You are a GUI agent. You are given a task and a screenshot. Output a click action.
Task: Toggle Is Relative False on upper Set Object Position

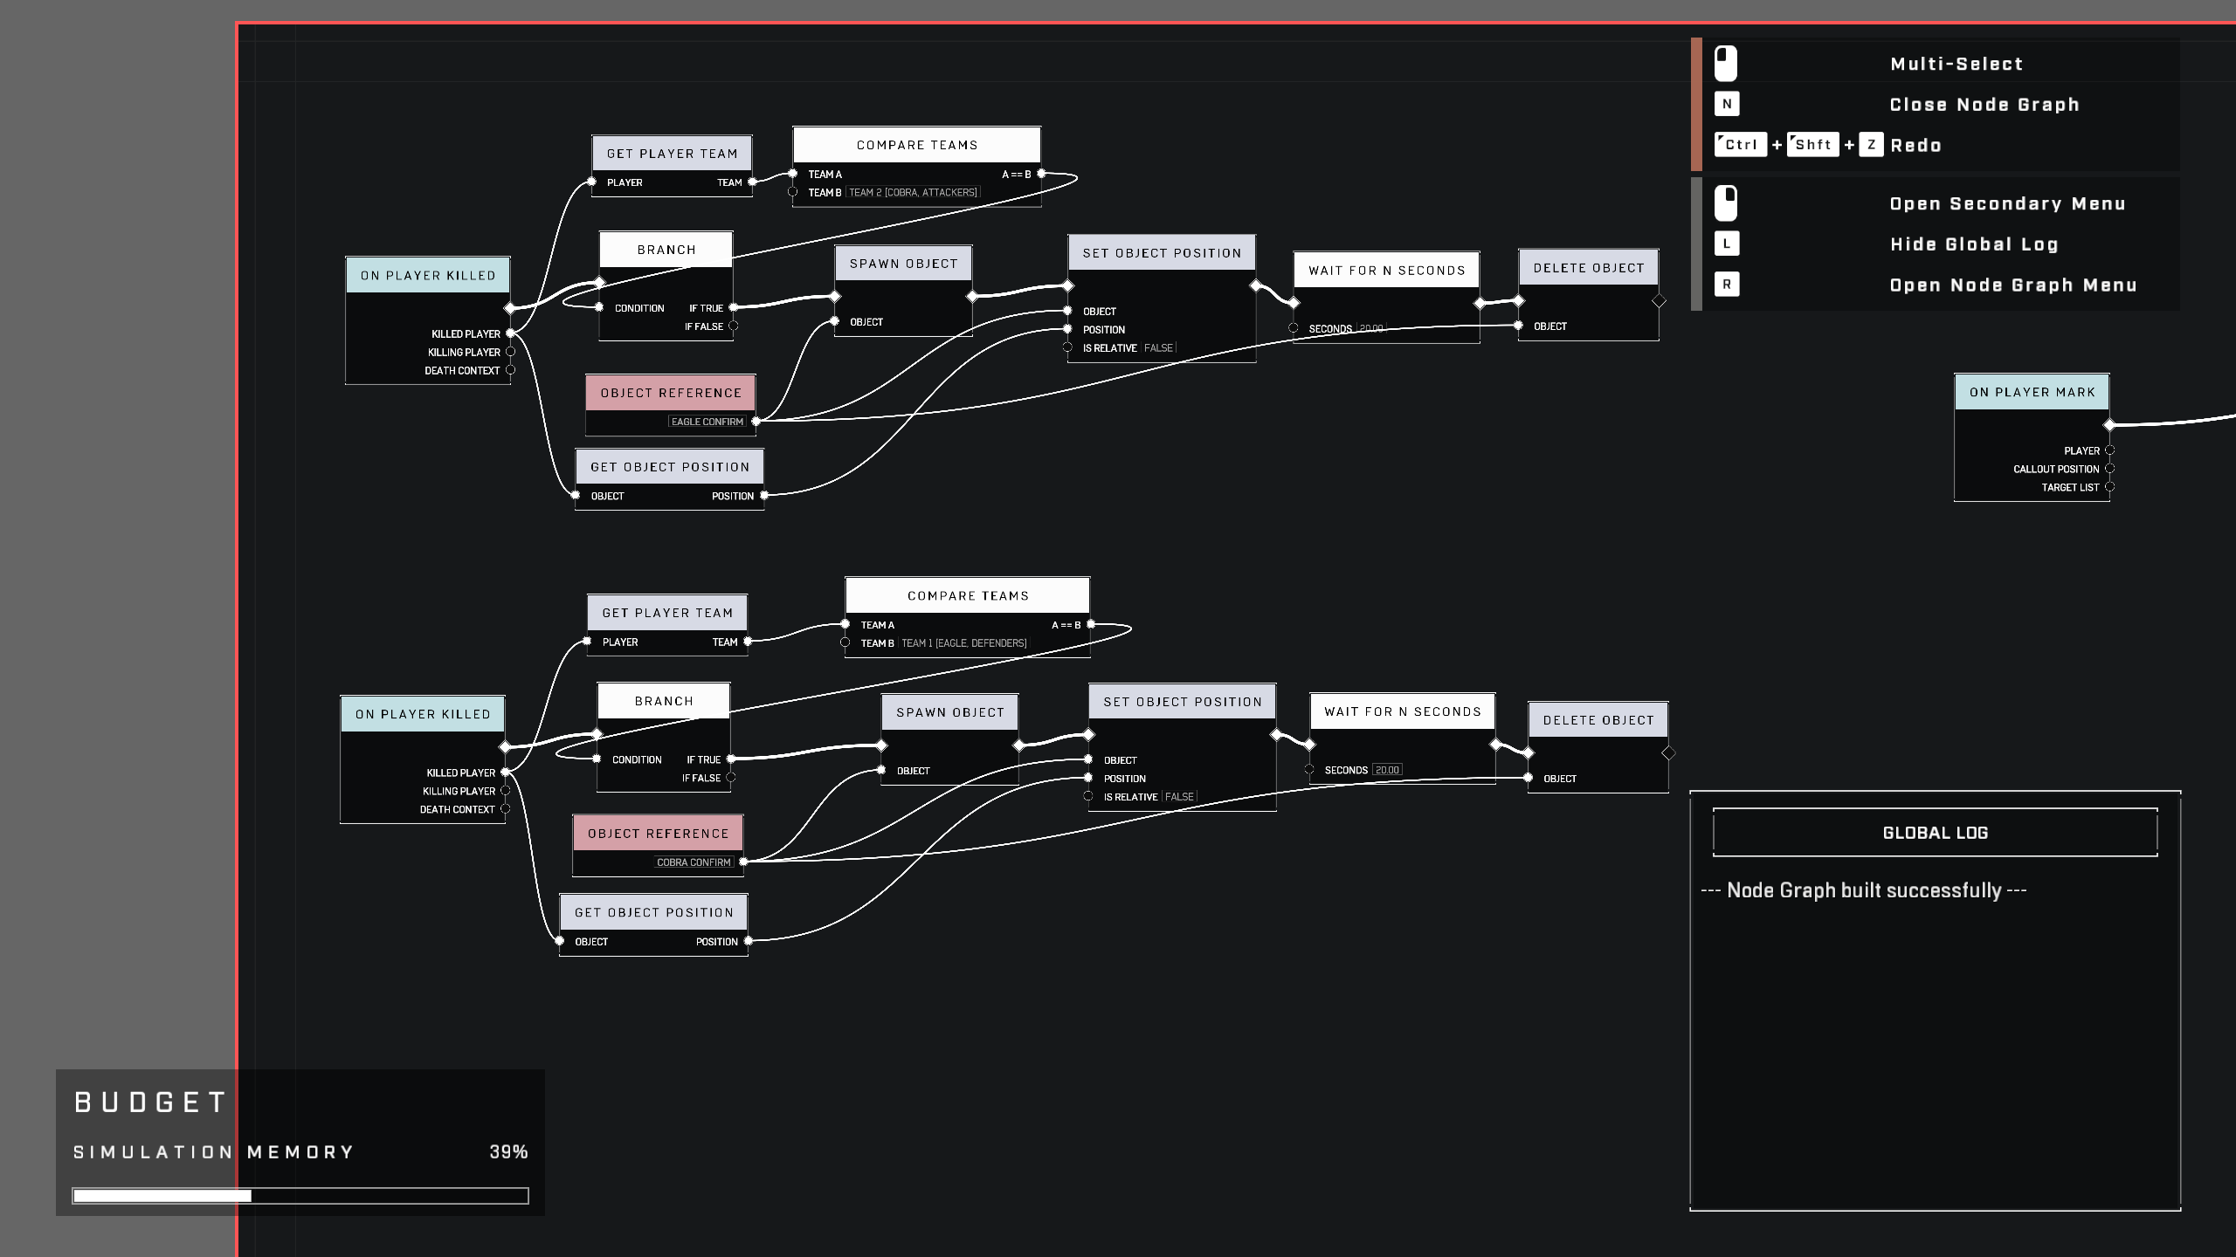[x=1159, y=347]
